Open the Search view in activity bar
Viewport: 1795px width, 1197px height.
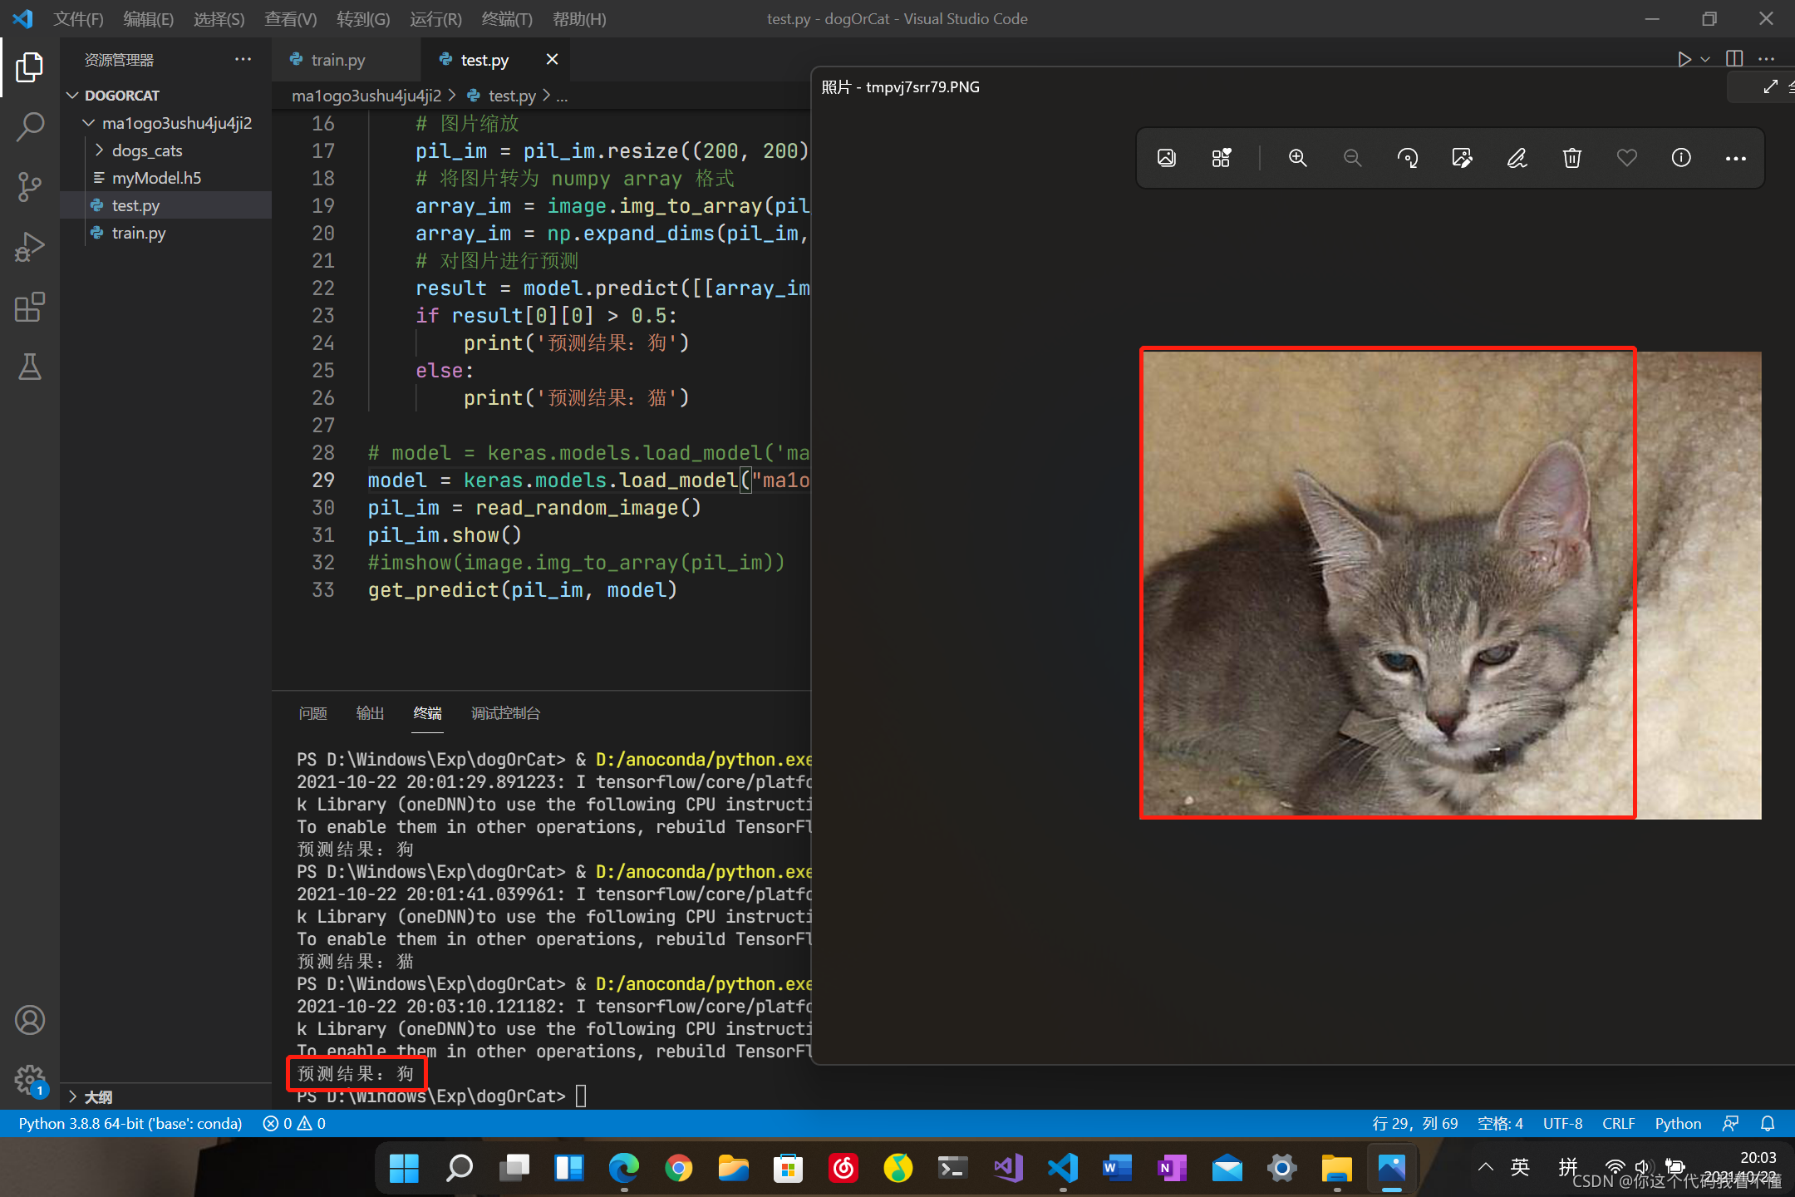point(30,126)
